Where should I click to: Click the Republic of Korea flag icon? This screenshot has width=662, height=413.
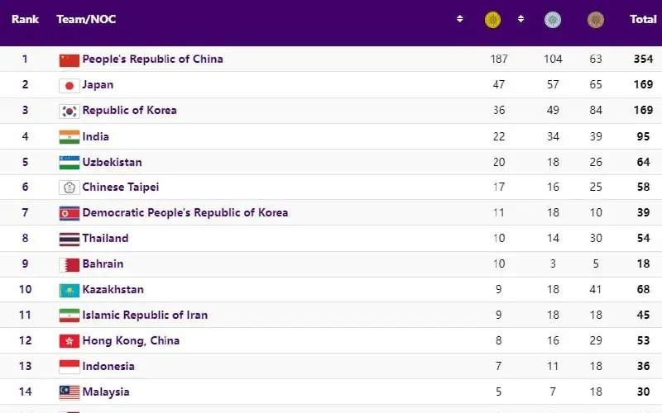tap(70, 112)
